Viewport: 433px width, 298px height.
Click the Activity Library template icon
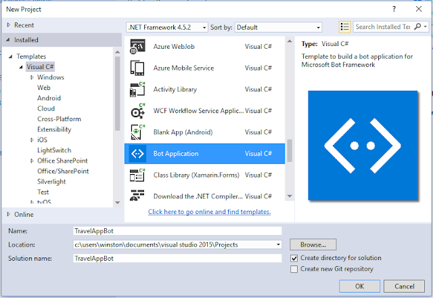pos(137,89)
